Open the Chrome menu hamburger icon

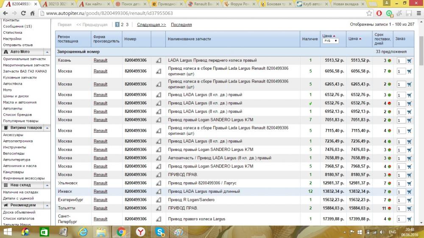click(418, 13)
